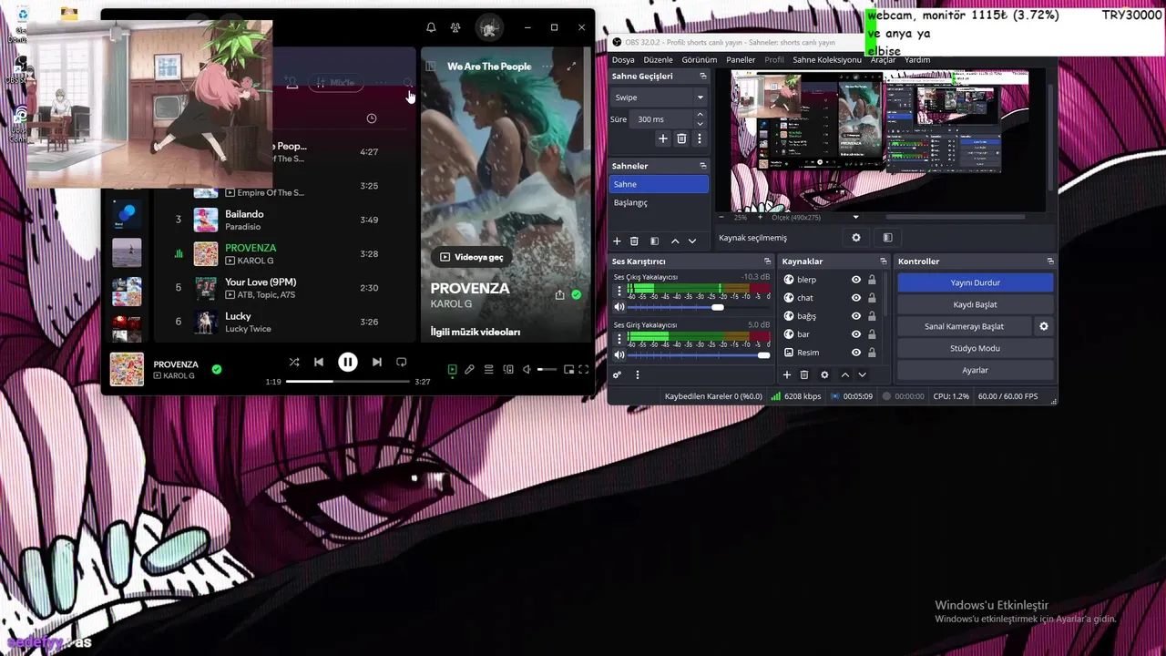Add a new OBS scene

pyautogui.click(x=617, y=241)
